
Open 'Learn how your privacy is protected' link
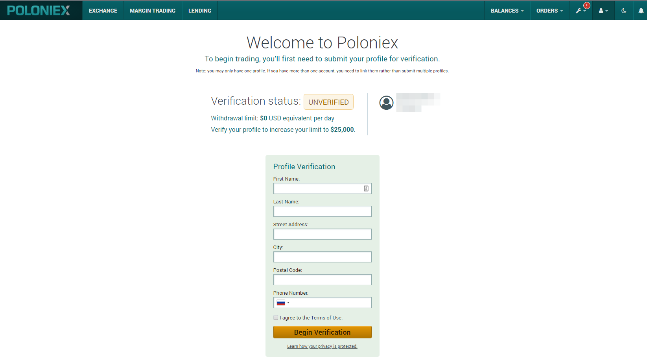point(323,346)
